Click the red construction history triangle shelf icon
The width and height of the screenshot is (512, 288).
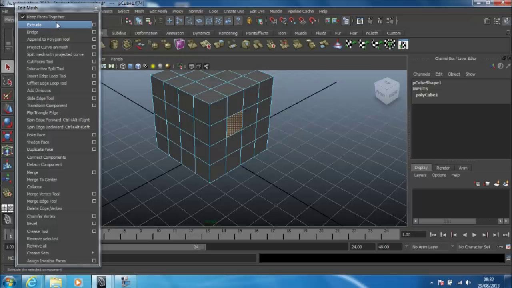point(338,44)
